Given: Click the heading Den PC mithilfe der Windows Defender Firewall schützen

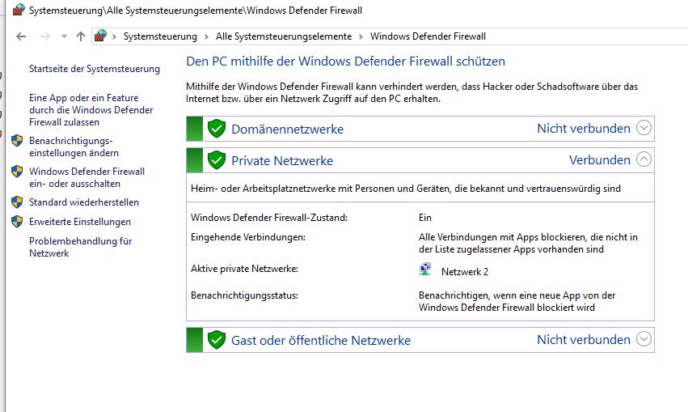Looking at the screenshot, I should click(x=345, y=61).
